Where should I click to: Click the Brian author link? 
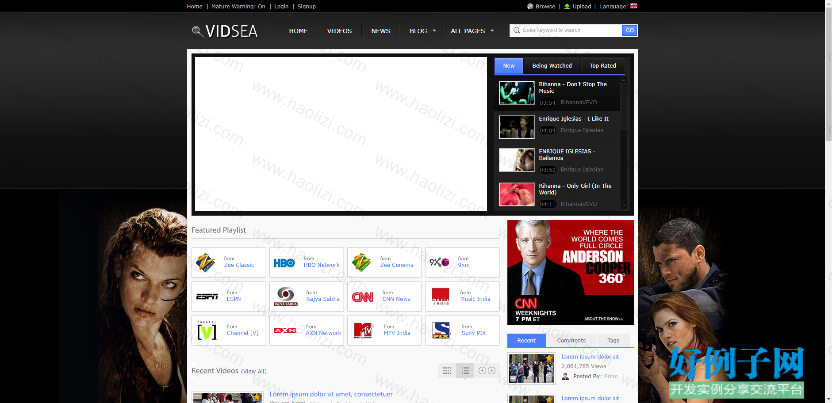click(611, 376)
